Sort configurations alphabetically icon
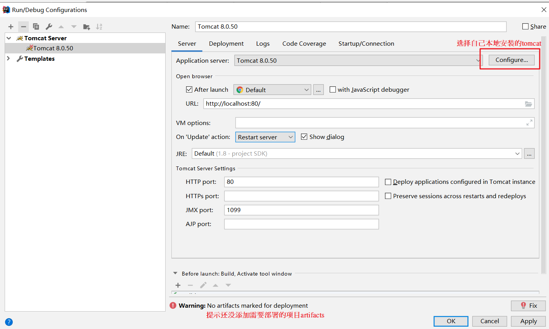549x329 pixels. 99,27
